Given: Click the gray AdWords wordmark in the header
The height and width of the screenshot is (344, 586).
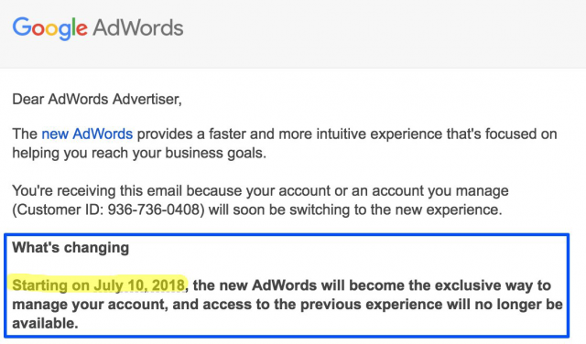Looking at the screenshot, I should [138, 27].
